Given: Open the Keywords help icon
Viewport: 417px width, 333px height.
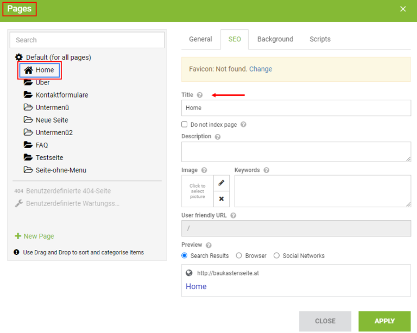Looking at the screenshot, I should pos(266,170).
